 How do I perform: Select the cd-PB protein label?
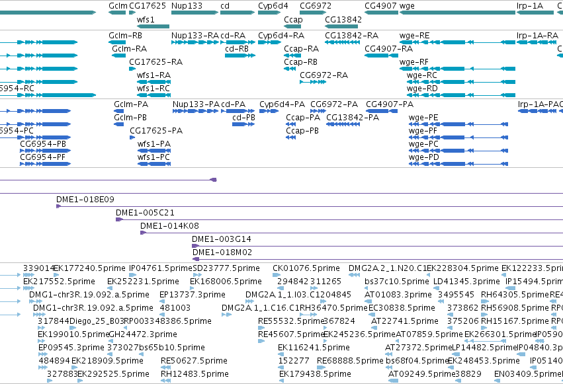coord(244,118)
